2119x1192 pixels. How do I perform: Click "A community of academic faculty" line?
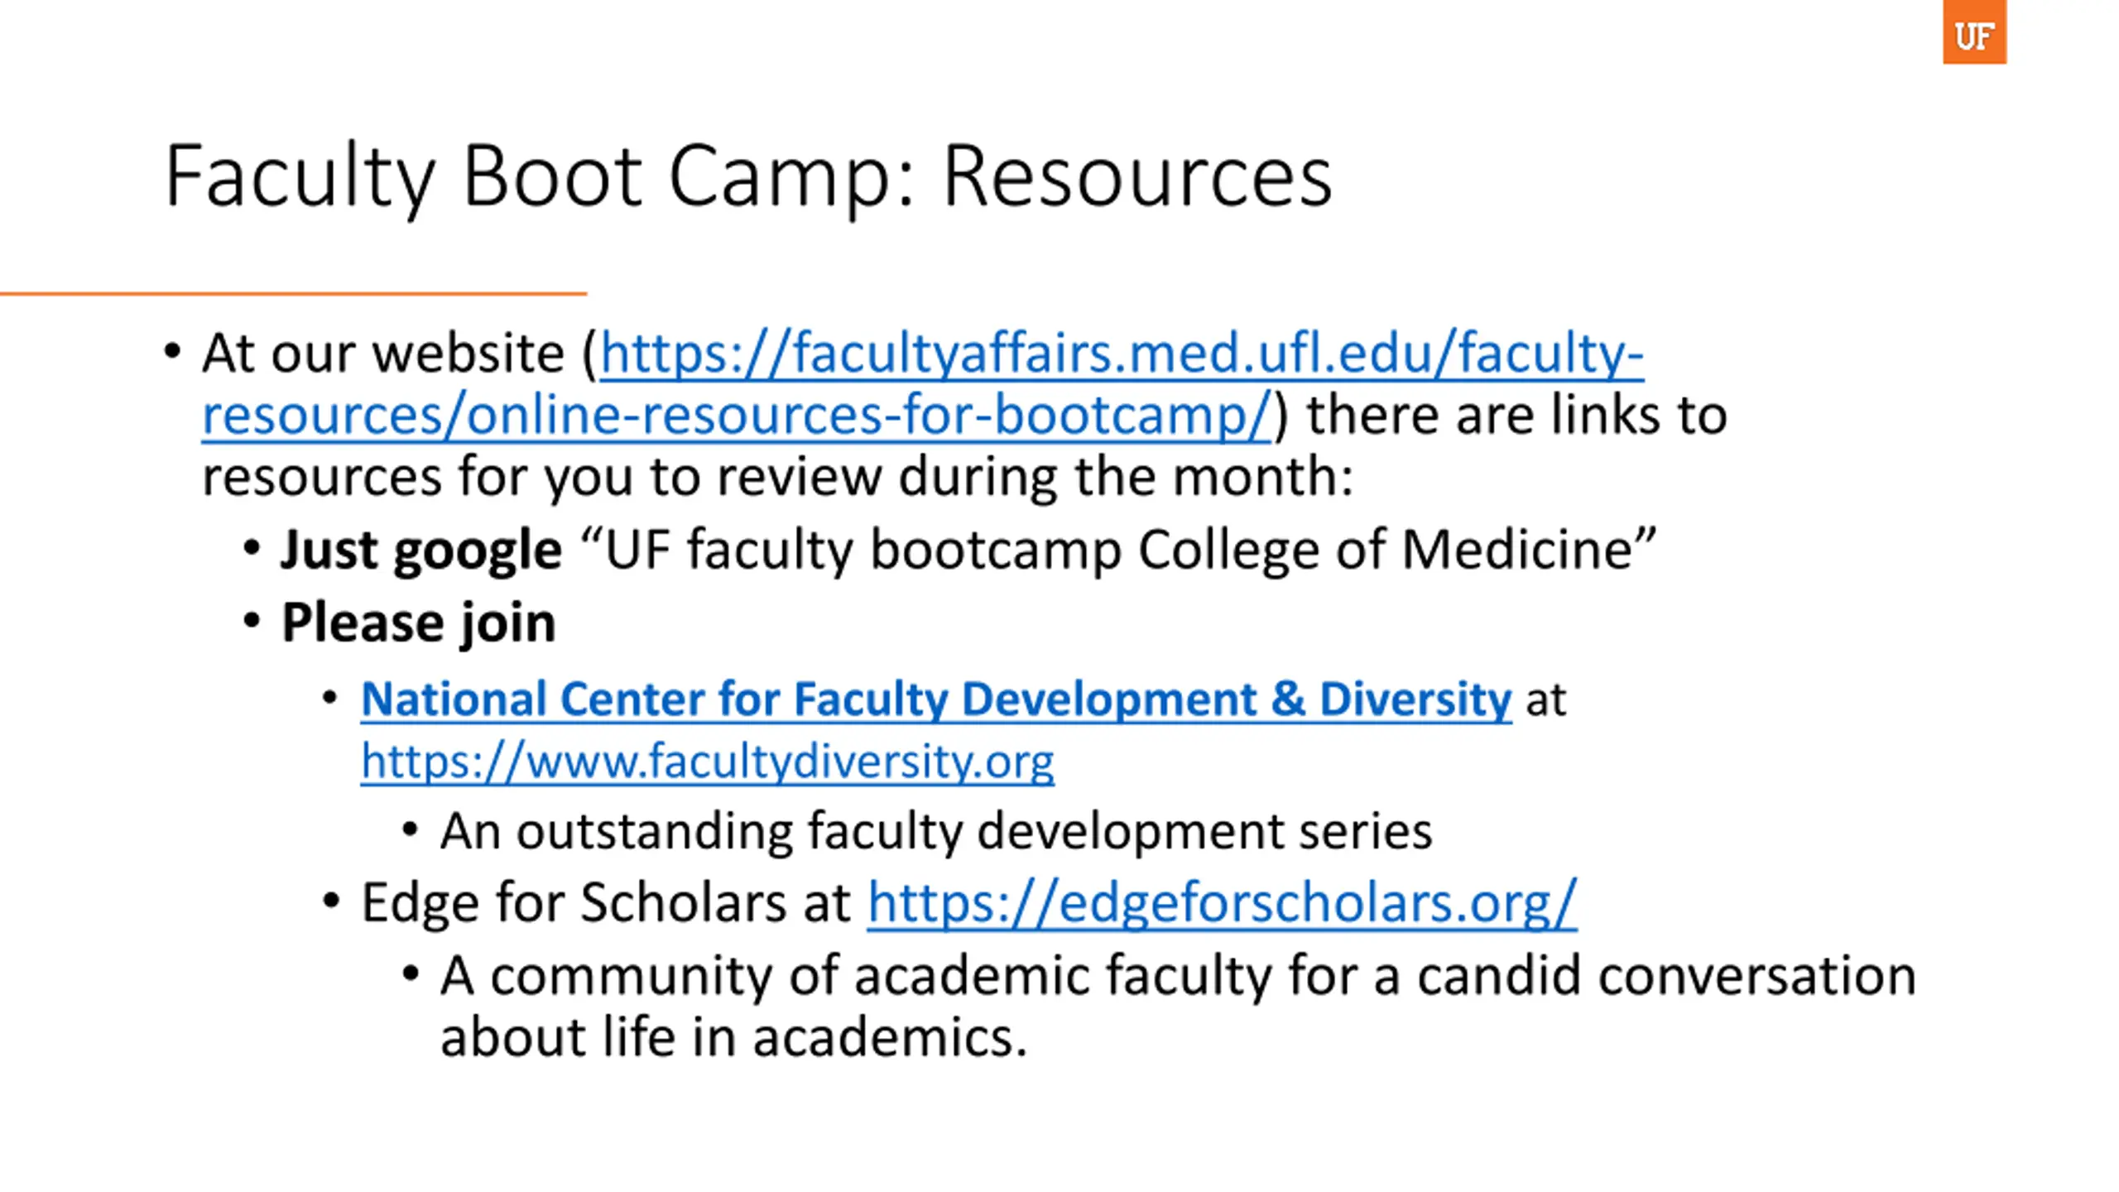[1178, 975]
